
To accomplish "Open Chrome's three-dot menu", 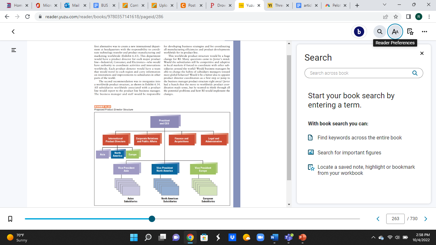I will [x=429, y=17].
